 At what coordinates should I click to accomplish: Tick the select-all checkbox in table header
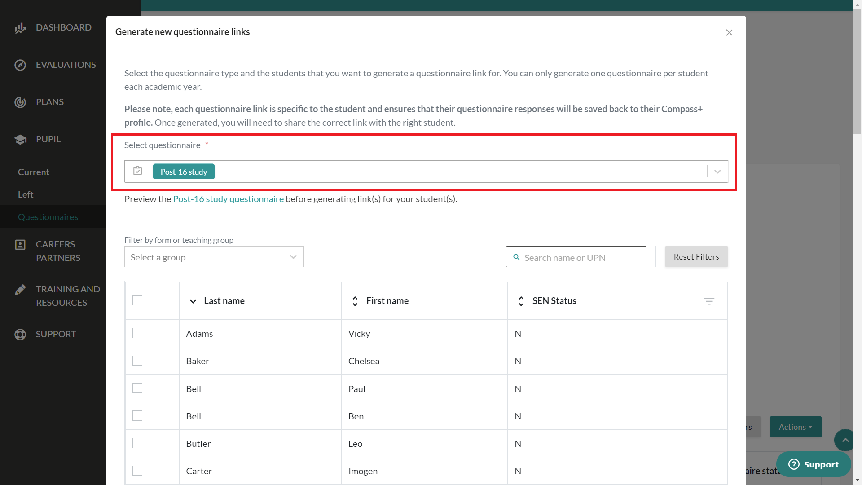pos(137,300)
